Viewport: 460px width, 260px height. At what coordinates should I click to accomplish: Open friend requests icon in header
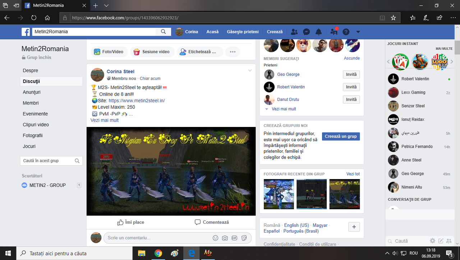(294, 32)
